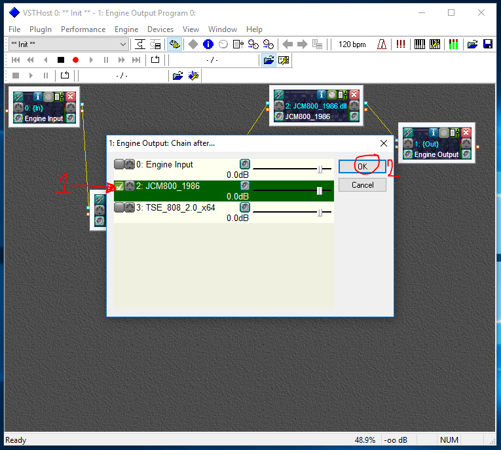Click the next program right arrow
The image size is (501, 450).
(303, 44)
